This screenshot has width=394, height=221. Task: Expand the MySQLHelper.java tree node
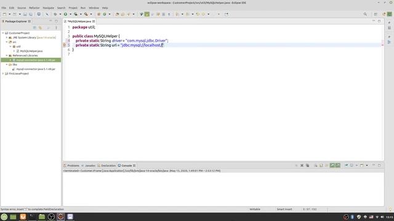[x=14, y=51]
